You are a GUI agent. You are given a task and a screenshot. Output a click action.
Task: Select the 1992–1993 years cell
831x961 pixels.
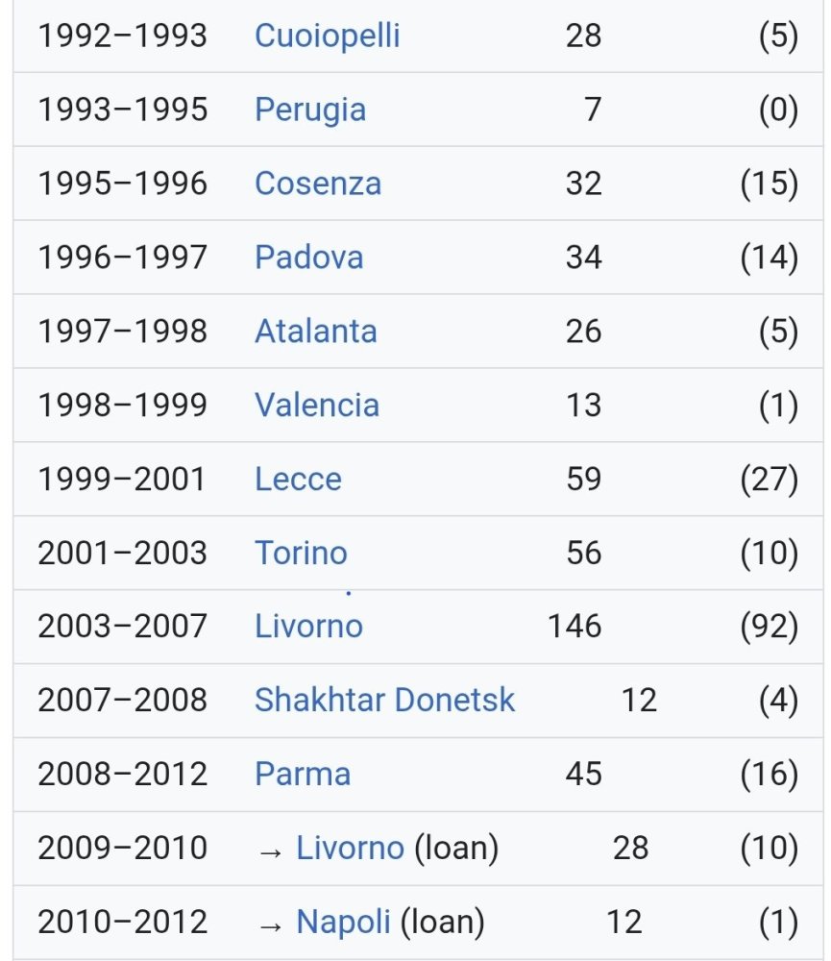tap(123, 36)
